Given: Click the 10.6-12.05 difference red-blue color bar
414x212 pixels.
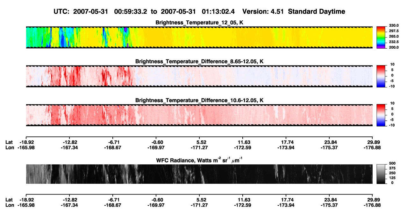Looking at the screenshot, I should [381, 115].
